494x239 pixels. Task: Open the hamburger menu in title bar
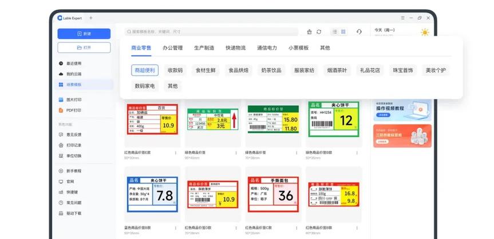pyautogui.click(x=402, y=18)
